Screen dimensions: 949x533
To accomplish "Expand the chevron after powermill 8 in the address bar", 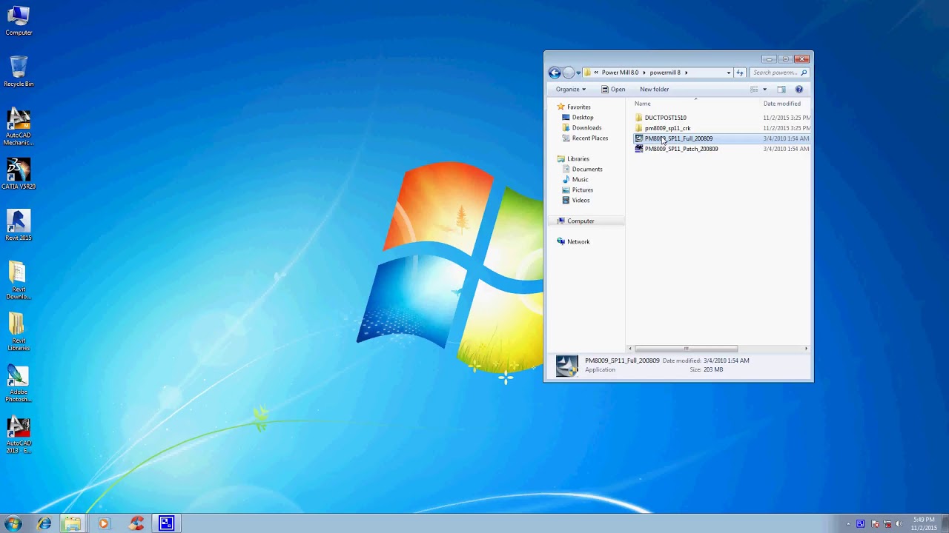I will coord(687,73).
